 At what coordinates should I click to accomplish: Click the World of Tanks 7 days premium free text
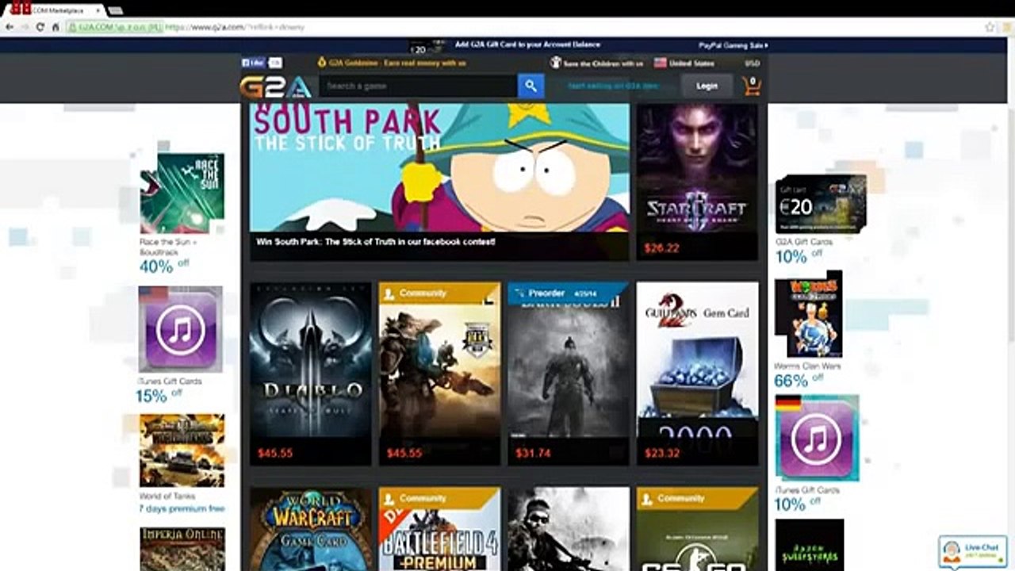click(182, 508)
